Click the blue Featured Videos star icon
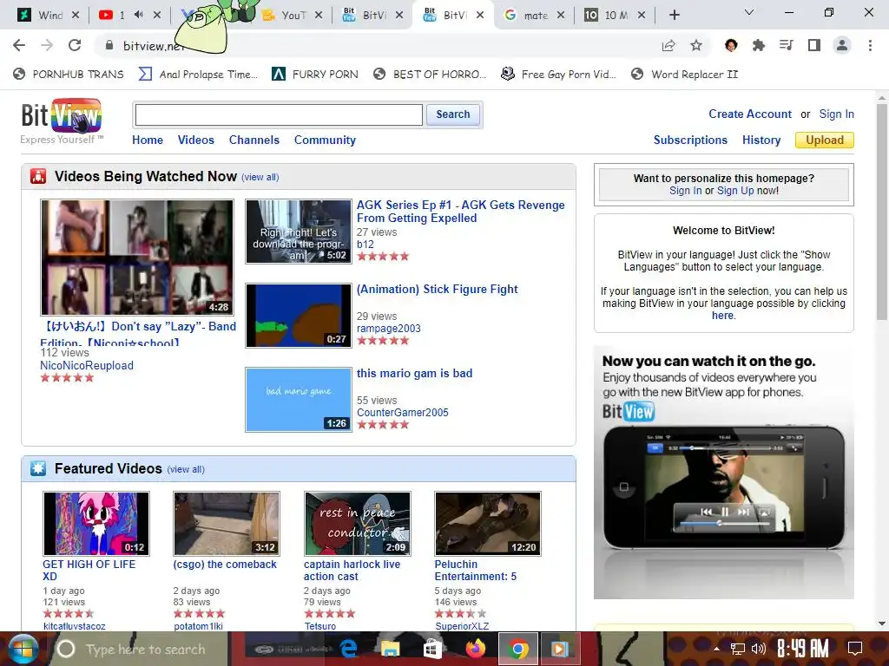The image size is (889, 666). click(38, 468)
